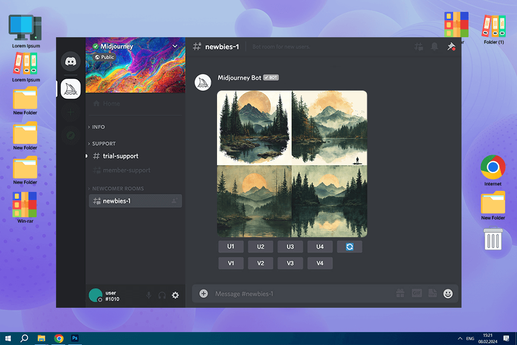Open the sticker picker icon
517x345 pixels.
click(432, 293)
